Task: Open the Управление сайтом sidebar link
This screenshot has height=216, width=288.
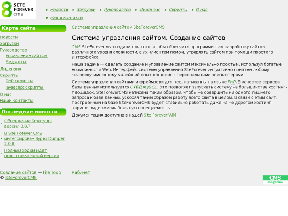Action: pos(27,56)
